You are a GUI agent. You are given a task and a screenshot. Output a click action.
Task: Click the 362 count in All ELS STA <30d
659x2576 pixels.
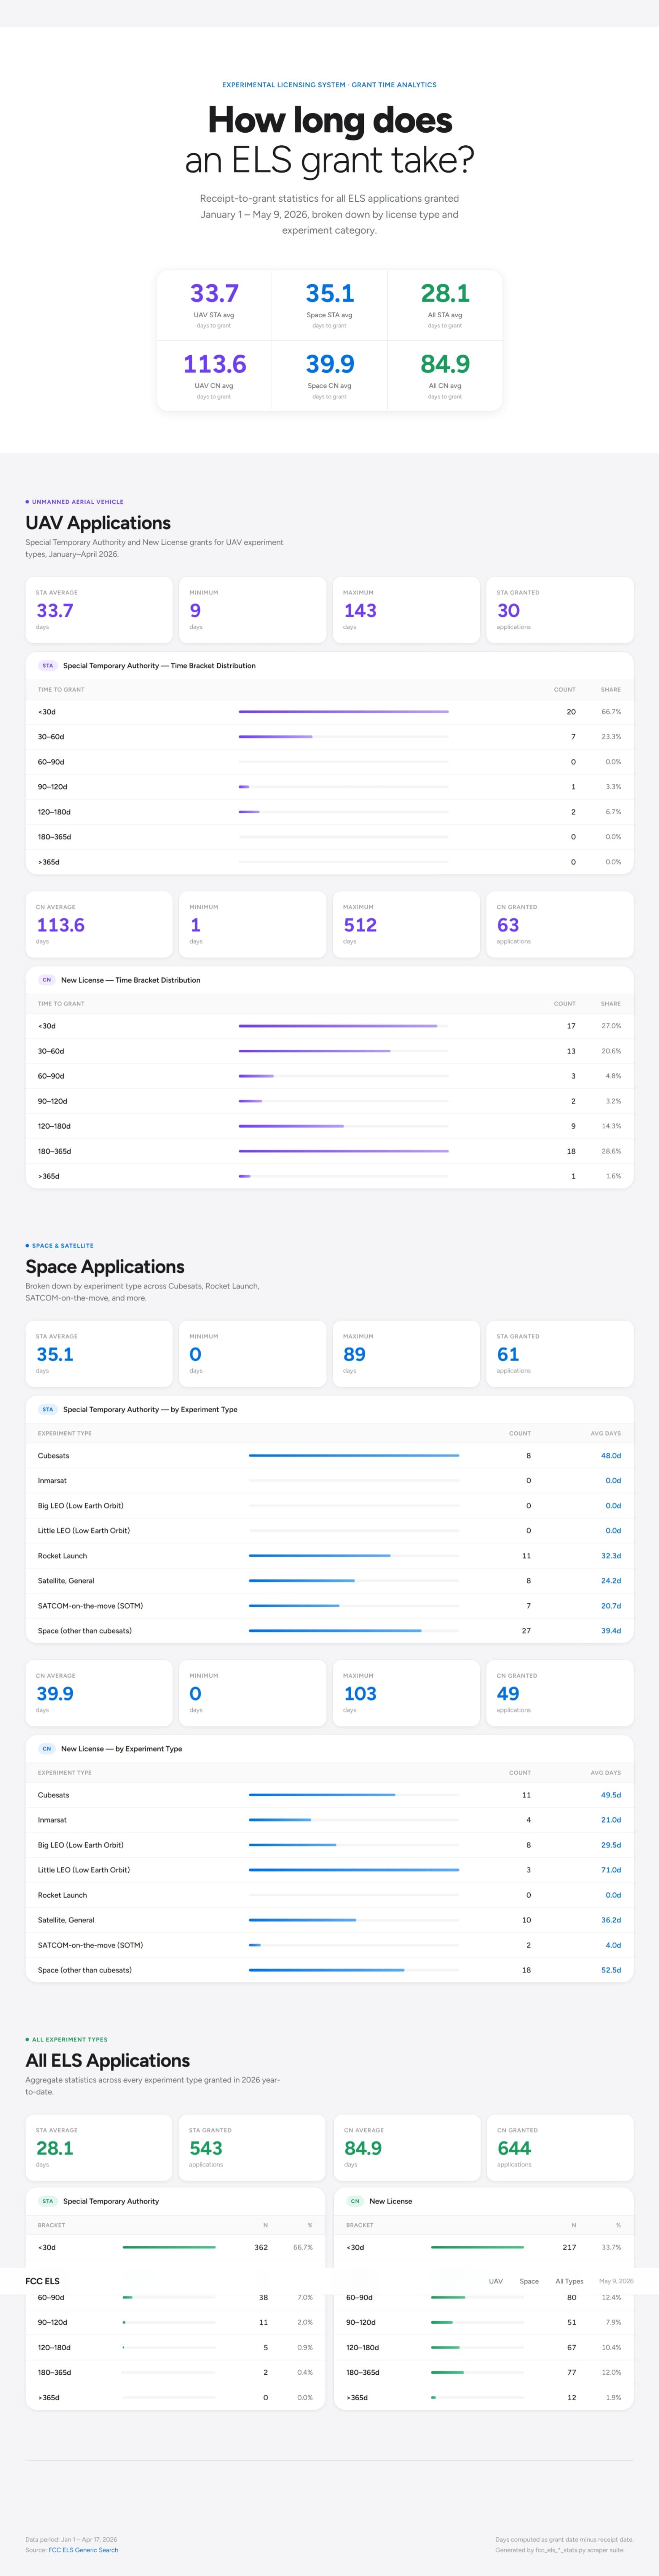[x=261, y=2247]
